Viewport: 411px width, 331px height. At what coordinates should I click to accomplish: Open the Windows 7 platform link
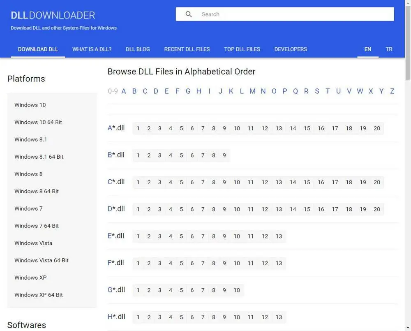point(29,208)
